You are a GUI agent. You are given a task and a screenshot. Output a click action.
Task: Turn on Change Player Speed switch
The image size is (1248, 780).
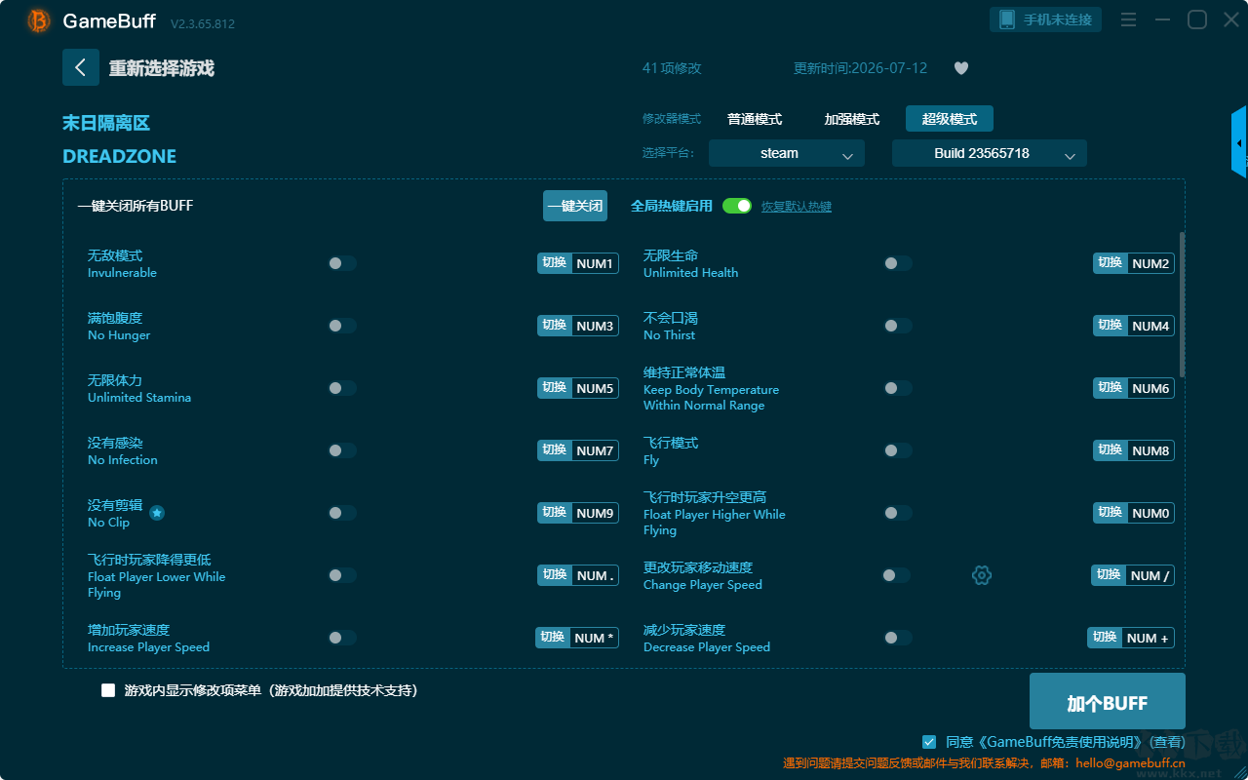pos(896,575)
